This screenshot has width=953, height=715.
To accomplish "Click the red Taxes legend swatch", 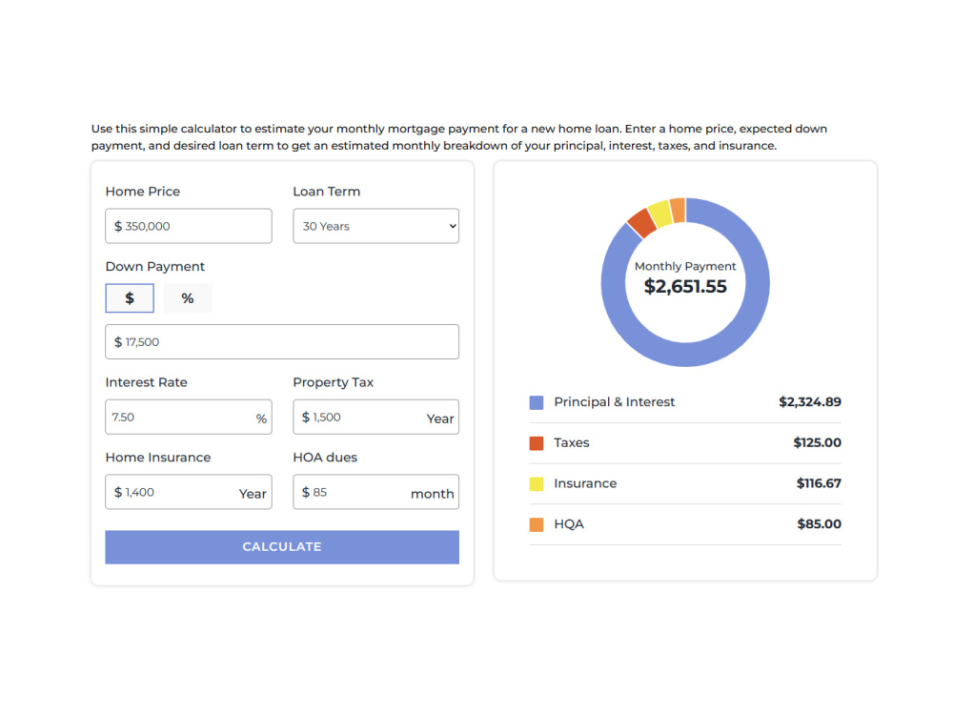I will click(x=536, y=443).
